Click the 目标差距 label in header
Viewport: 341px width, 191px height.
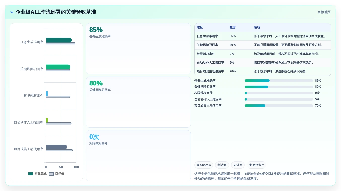click(324, 12)
